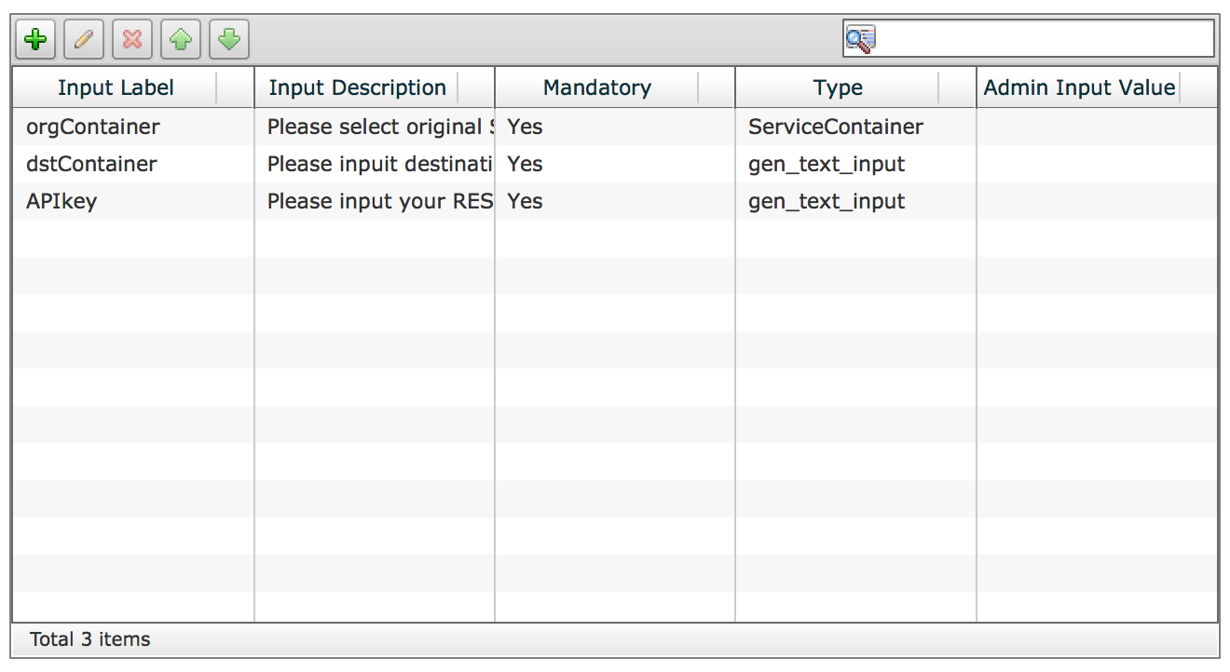The height and width of the screenshot is (672, 1230).
Task: Click the magnifier search icon
Action: [x=859, y=39]
